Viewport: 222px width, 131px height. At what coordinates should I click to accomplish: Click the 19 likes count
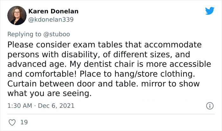pyautogui.click(x=24, y=122)
